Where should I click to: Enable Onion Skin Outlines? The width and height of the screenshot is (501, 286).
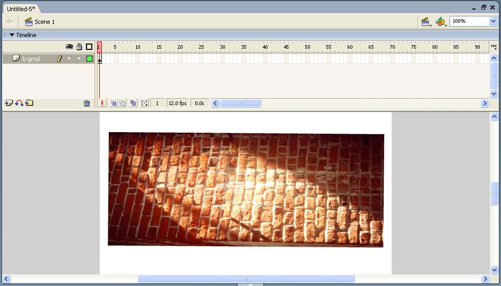(x=122, y=103)
